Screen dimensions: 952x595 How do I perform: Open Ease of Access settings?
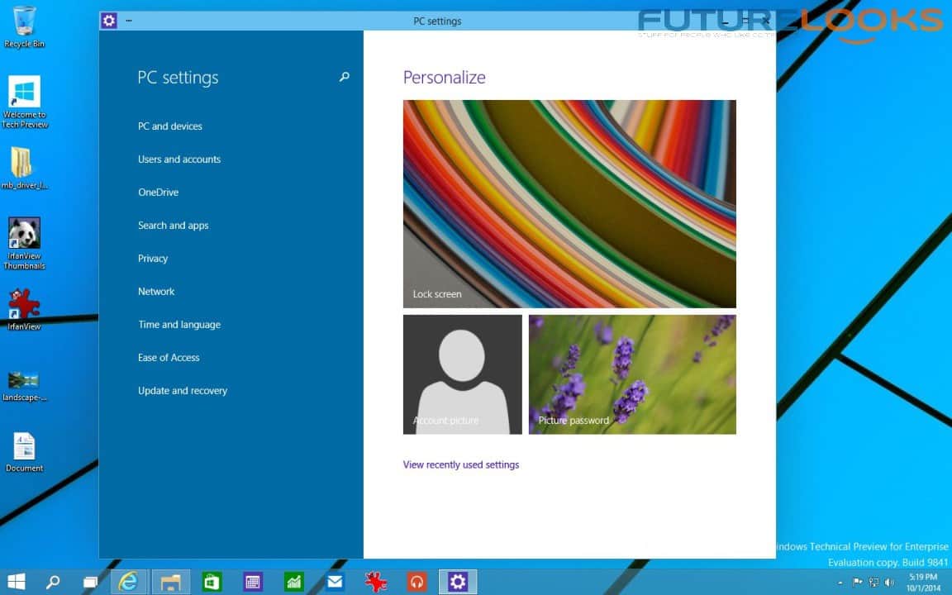[x=169, y=358]
